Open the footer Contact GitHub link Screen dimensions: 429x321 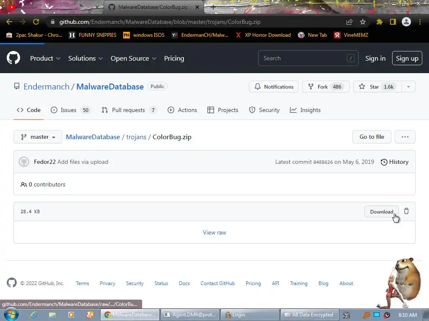tap(217, 283)
